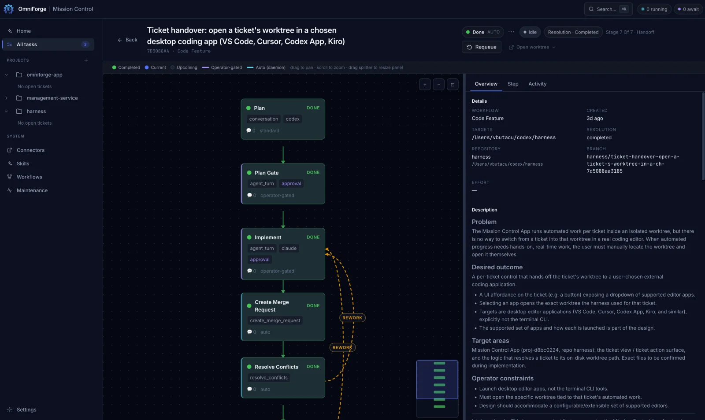Click the comment icon in Resolve Conflicts node
Screen dimensions: 705x420
[249, 390]
